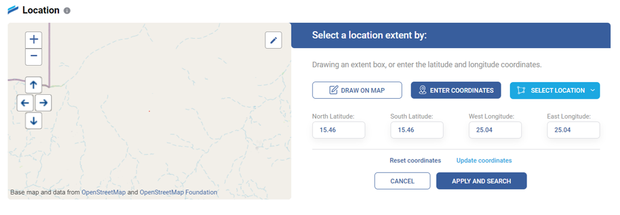Click the pencil edit icon on map
The image size is (620, 215).
tap(274, 40)
